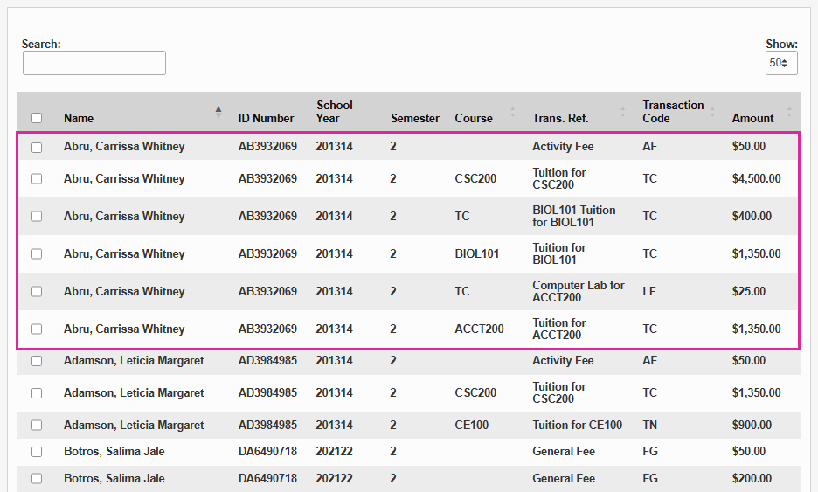Image resolution: width=818 pixels, height=492 pixels.
Task: Toggle the select-all checkbox in table header
Action: pos(37,118)
